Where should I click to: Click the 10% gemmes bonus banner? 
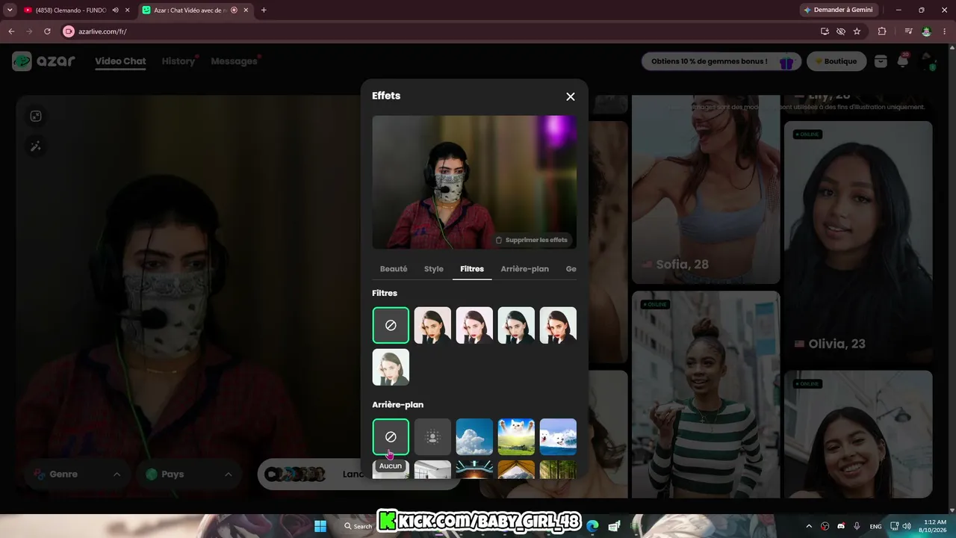[721, 61]
